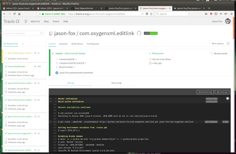Click the Travis CI logo

tap(11, 21)
